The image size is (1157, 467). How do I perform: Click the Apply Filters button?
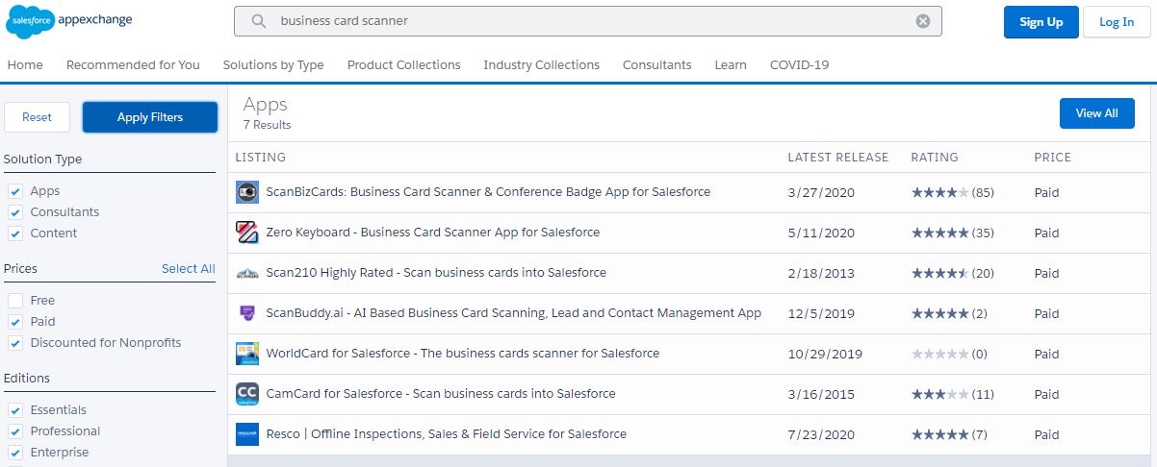pyautogui.click(x=150, y=117)
